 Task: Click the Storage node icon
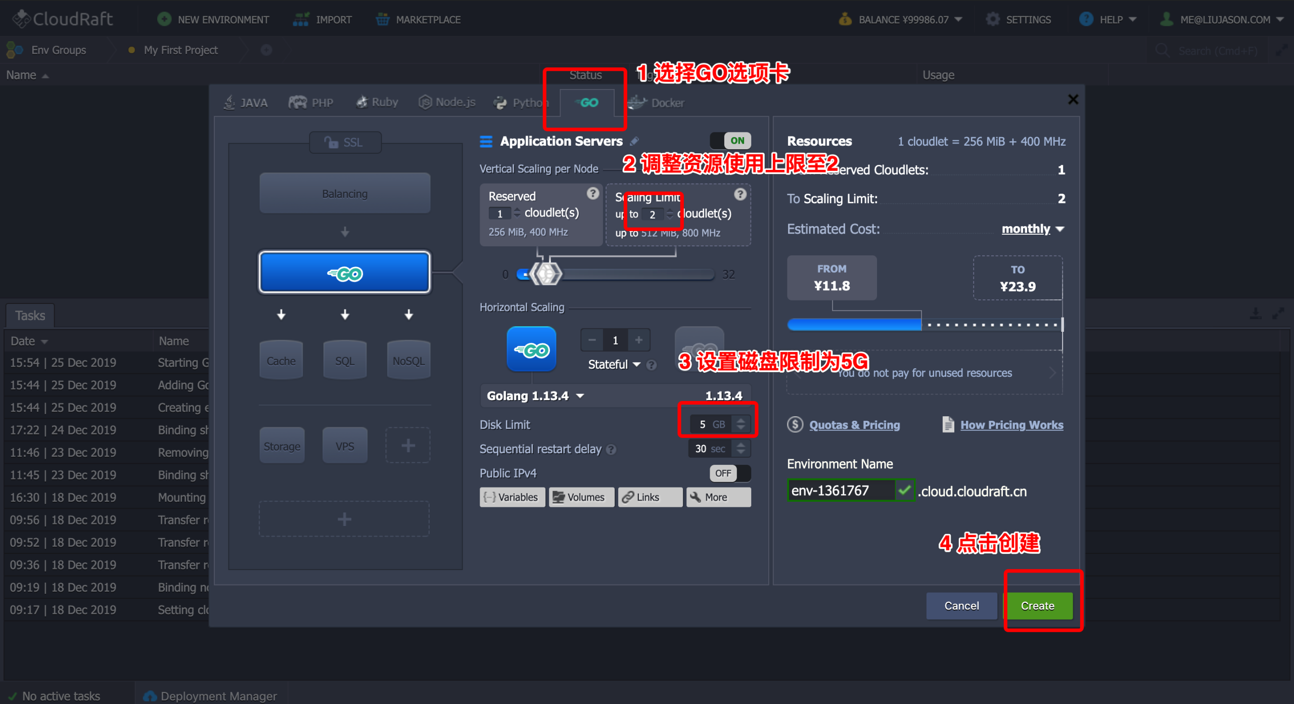pyautogui.click(x=282, y=446)
